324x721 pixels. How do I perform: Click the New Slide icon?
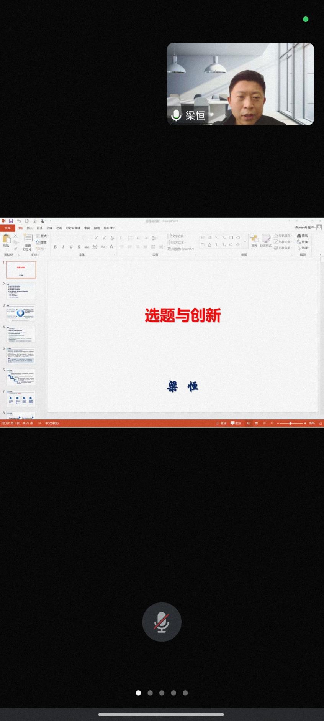click(28, 239)
